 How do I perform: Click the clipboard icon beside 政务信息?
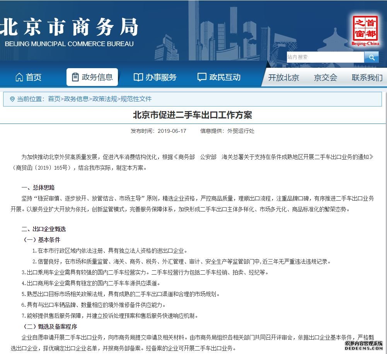(x=75, y=77)
